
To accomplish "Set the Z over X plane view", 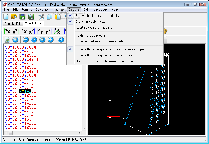I will (24, 31).
